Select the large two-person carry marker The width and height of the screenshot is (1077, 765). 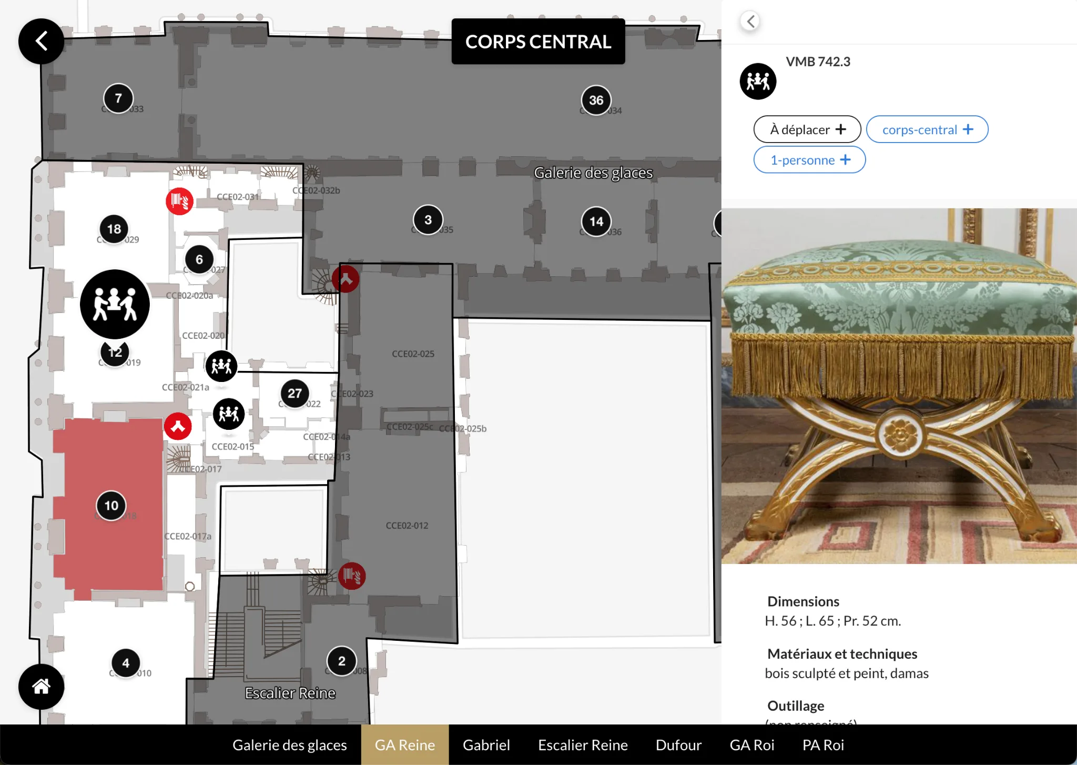coord(115,304)
